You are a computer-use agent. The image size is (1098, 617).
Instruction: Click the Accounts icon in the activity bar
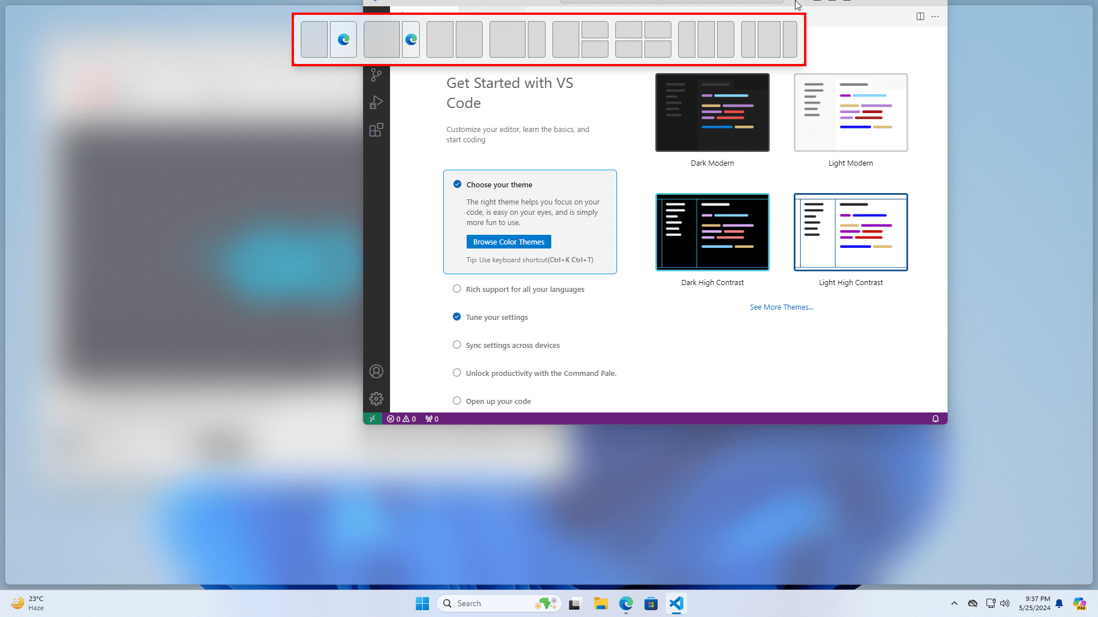tap(376, 371)
